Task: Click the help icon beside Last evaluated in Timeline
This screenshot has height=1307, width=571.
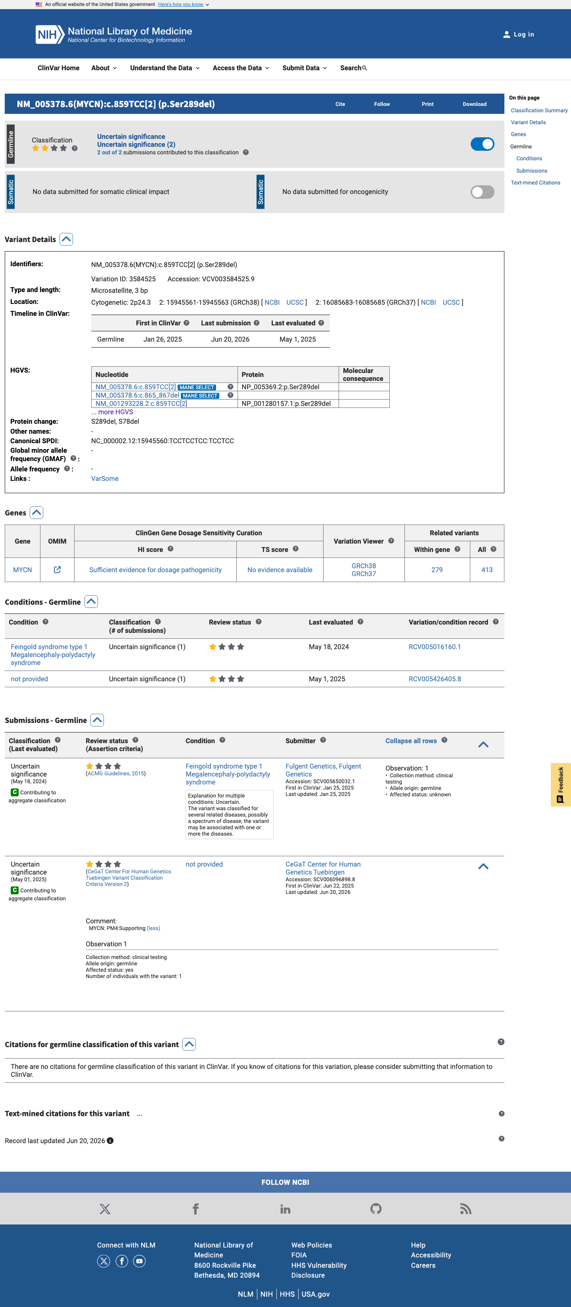Action: [x=321, y=323]
